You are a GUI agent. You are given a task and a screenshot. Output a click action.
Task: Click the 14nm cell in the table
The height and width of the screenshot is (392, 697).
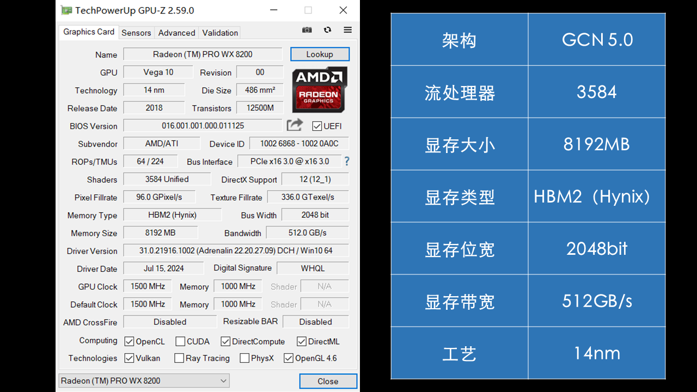597,353
